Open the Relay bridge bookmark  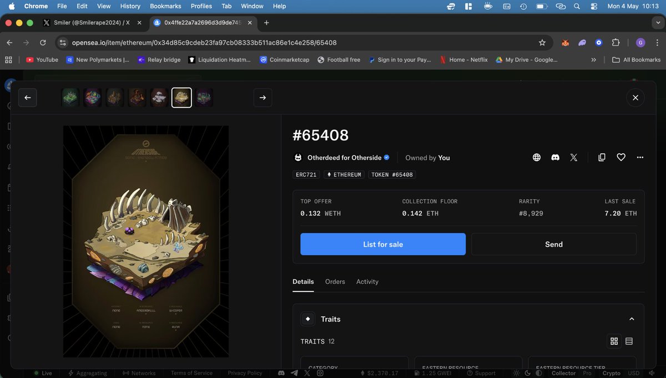click(159, 59)
